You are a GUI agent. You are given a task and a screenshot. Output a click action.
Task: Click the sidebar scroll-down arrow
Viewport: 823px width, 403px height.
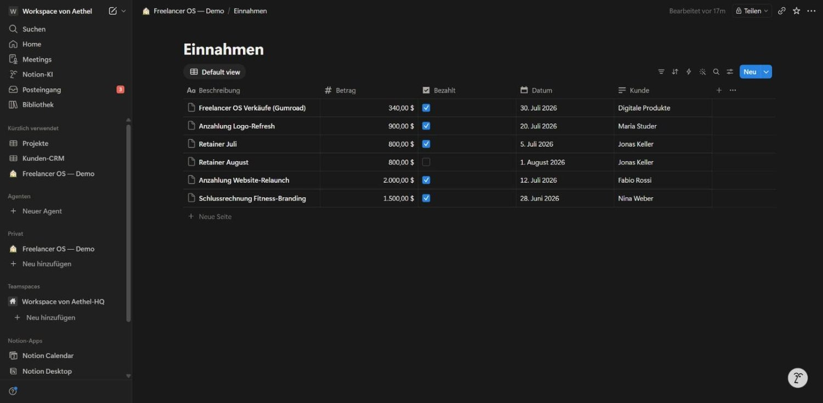[128, 376]
